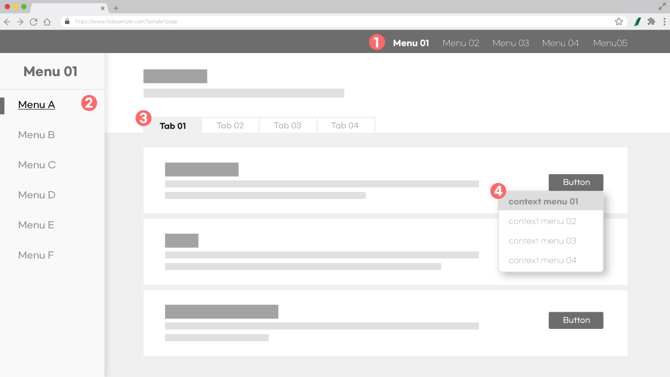Open Menu 04 in top navigation
This screenshot has width=670, height=377.
(560, 43)
